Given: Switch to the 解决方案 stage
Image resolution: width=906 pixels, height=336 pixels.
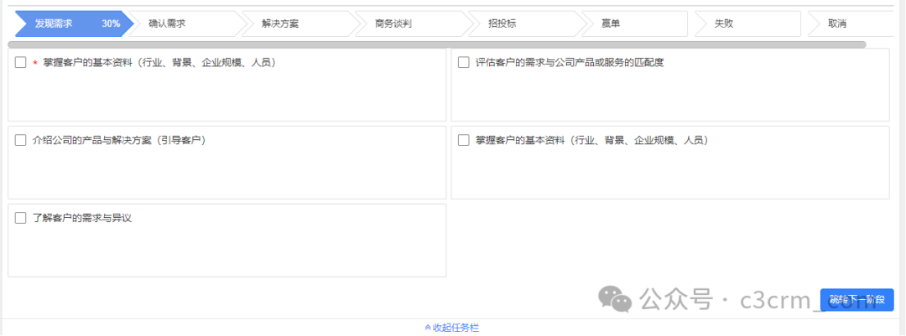Looking at the screenshot, I should coord(299,23).
